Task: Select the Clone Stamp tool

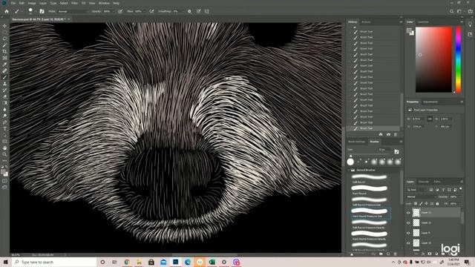Action: pyautogui.click(x=4, y=84)
